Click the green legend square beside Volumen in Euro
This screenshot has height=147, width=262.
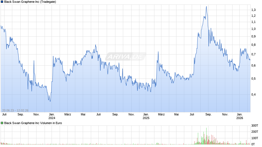click(2, 123)
